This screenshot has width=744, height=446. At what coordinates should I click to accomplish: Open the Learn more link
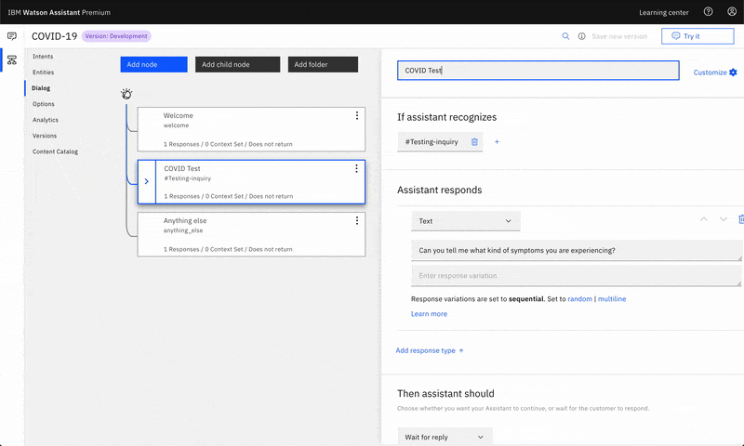tap(429, 314)
